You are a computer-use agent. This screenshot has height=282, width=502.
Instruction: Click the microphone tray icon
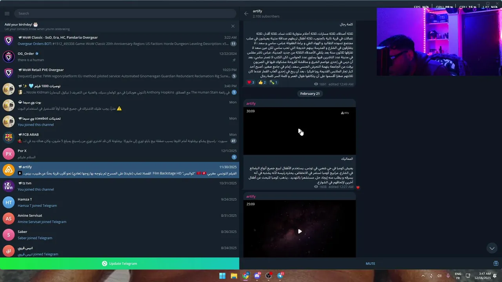[x=448, y=276]
